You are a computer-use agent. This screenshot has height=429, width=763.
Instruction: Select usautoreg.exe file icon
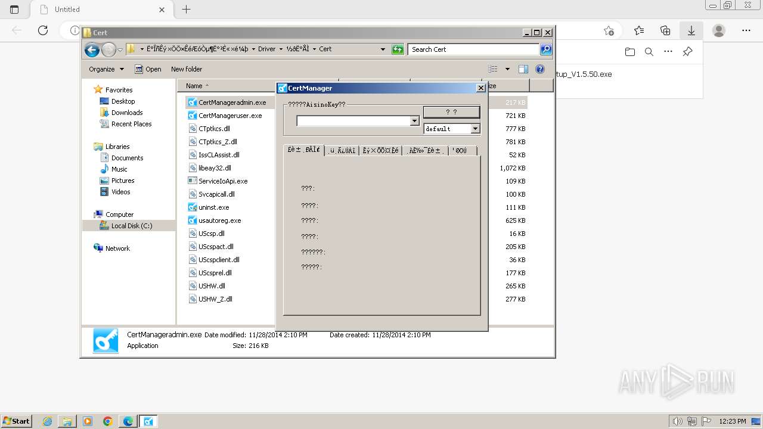[192, 220]
